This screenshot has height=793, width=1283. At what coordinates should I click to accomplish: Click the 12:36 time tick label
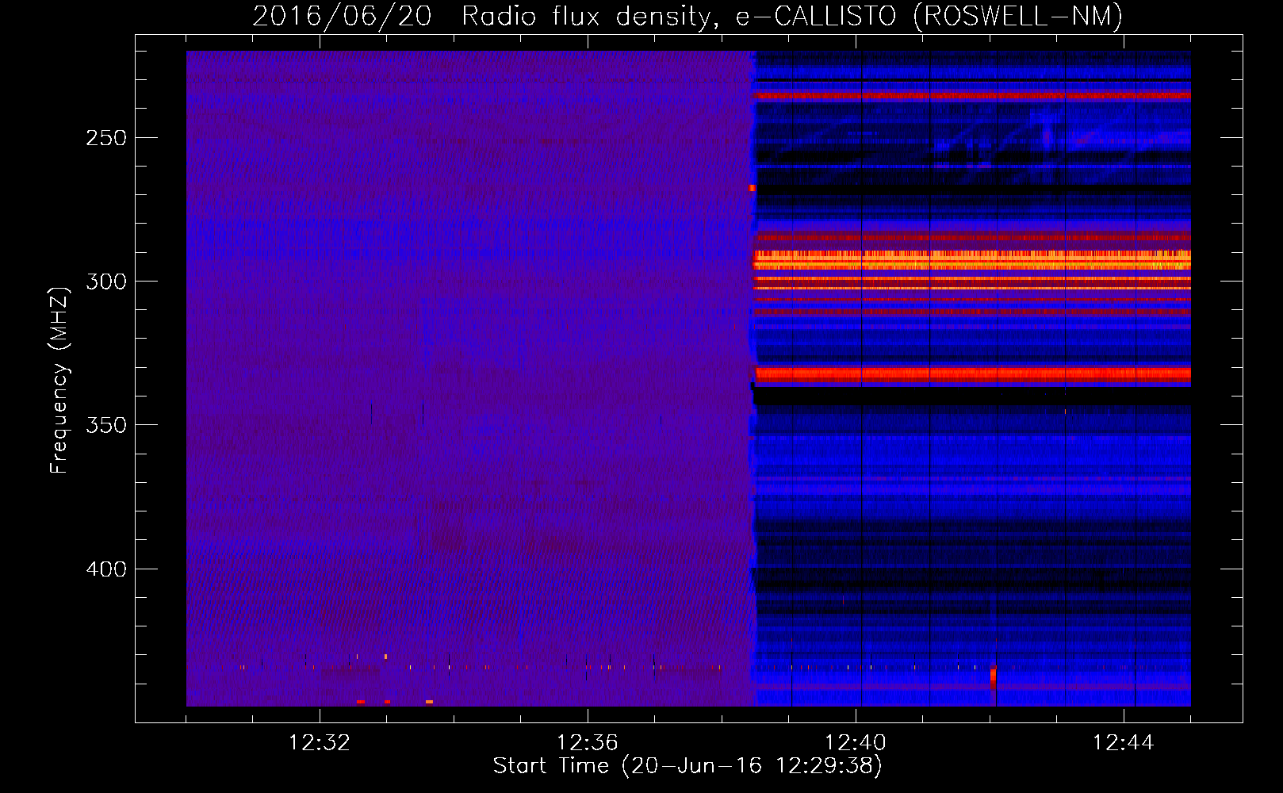point(587,743)
